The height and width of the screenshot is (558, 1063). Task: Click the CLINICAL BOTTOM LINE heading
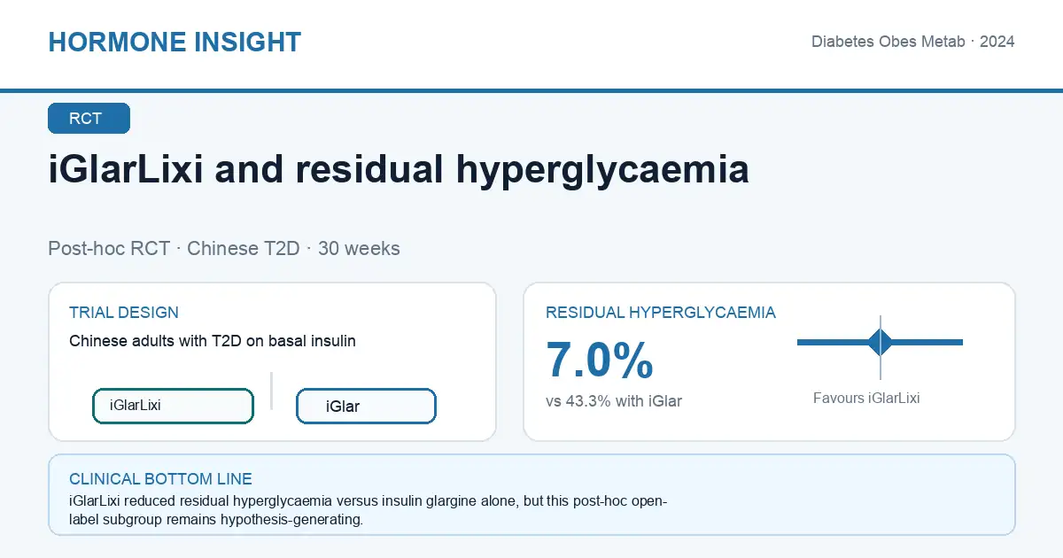(160, 479)
